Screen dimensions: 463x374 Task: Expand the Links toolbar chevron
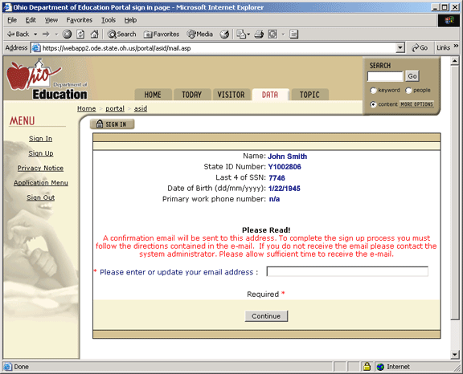456,46
